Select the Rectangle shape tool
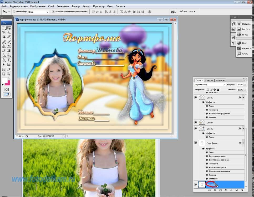The width and height of the screenshot is (254, 197). point(9,64)
